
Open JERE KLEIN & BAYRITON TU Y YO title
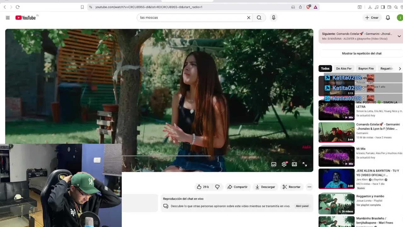pyautogui.click(x=378, y=173)
